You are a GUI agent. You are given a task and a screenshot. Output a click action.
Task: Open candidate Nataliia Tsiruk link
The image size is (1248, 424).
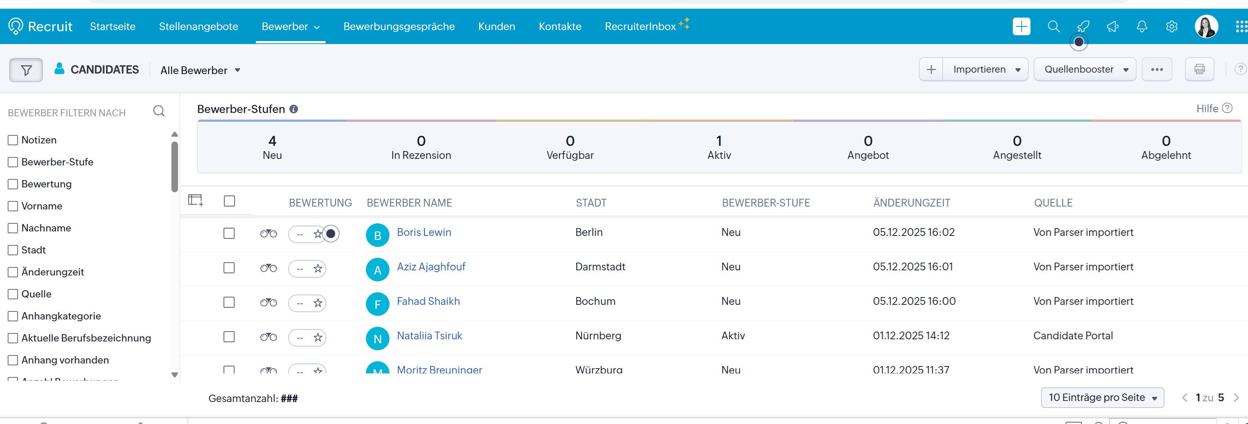tap(429, 336)
